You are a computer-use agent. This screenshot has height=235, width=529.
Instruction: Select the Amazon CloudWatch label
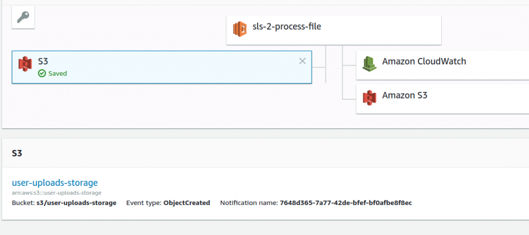pos(424,62)
